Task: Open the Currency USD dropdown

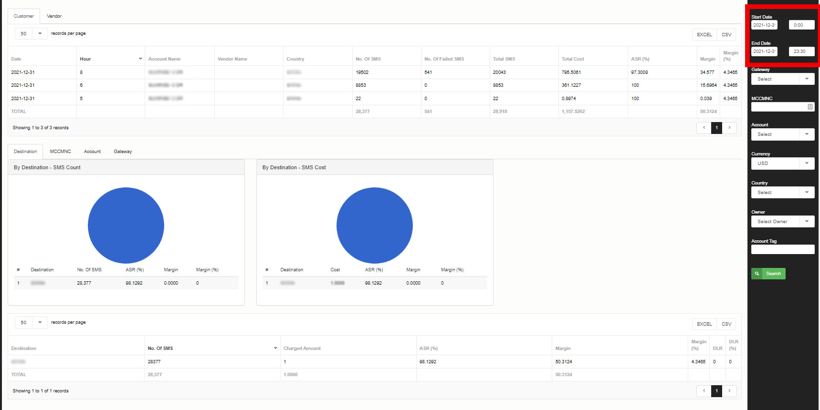Action: pyautogui.click(x=783, y=164)
